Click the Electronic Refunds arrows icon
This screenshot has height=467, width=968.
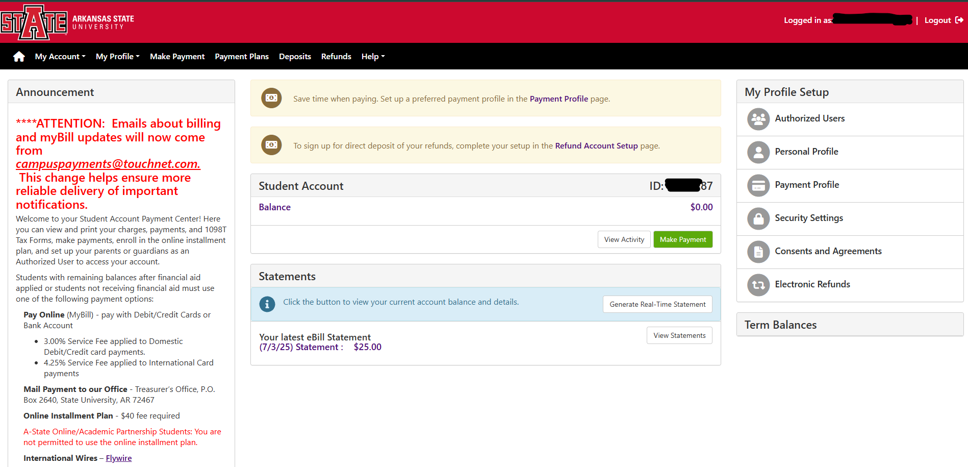point(758,285)
